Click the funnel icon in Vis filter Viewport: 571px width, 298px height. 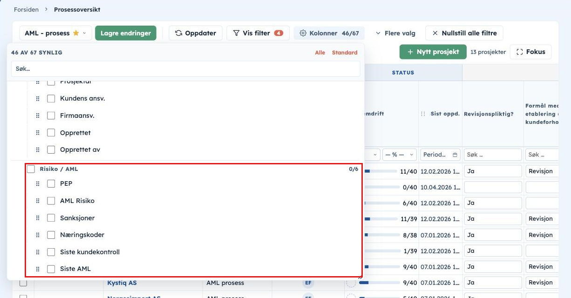coord(236,33)
